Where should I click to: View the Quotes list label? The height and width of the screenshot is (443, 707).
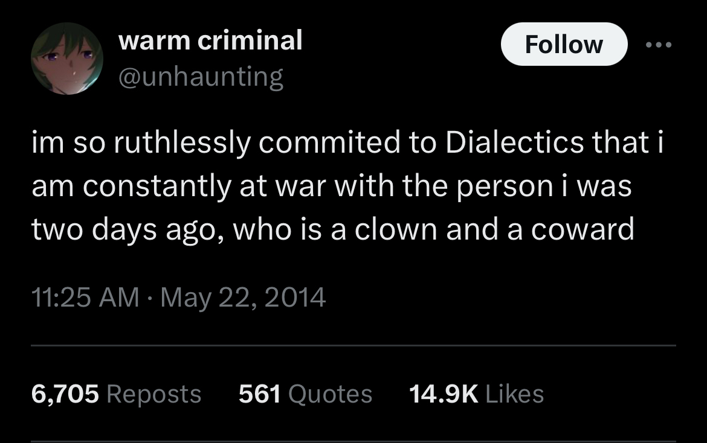pos(330,394)
